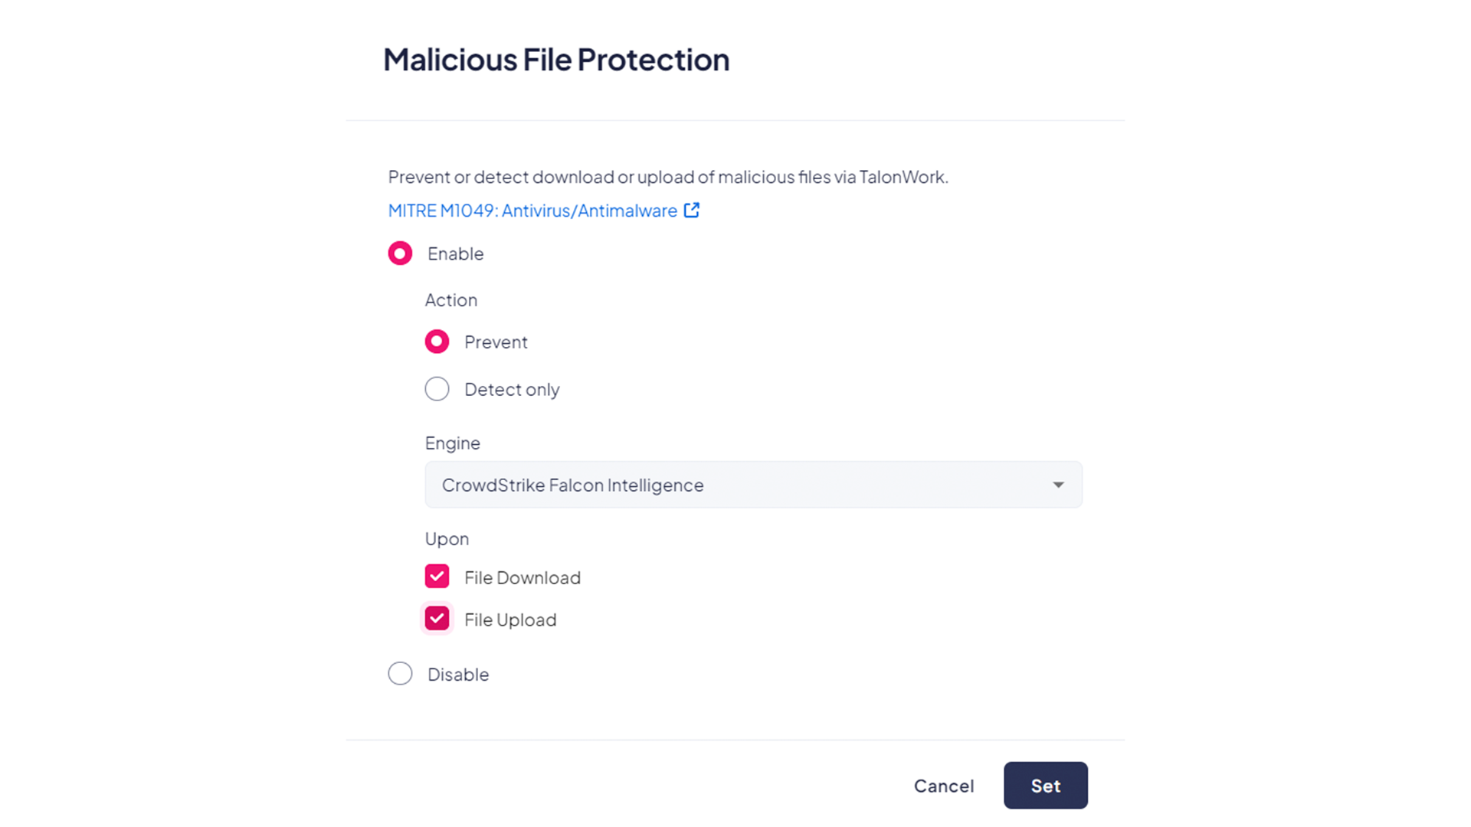1471x827 pixels.
Task: Toggle the File Upload checkbox
Action: (437, 619)
